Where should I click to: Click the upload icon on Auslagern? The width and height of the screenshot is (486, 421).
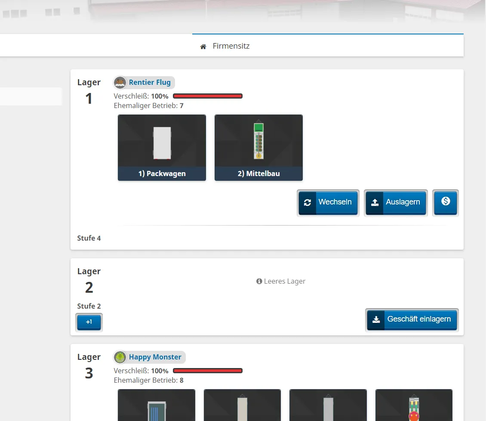(x=375, y=202)
